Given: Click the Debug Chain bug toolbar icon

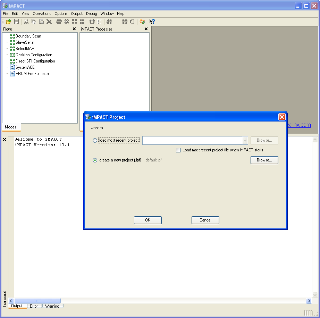Looking at the screenshot, I should 67,22.
